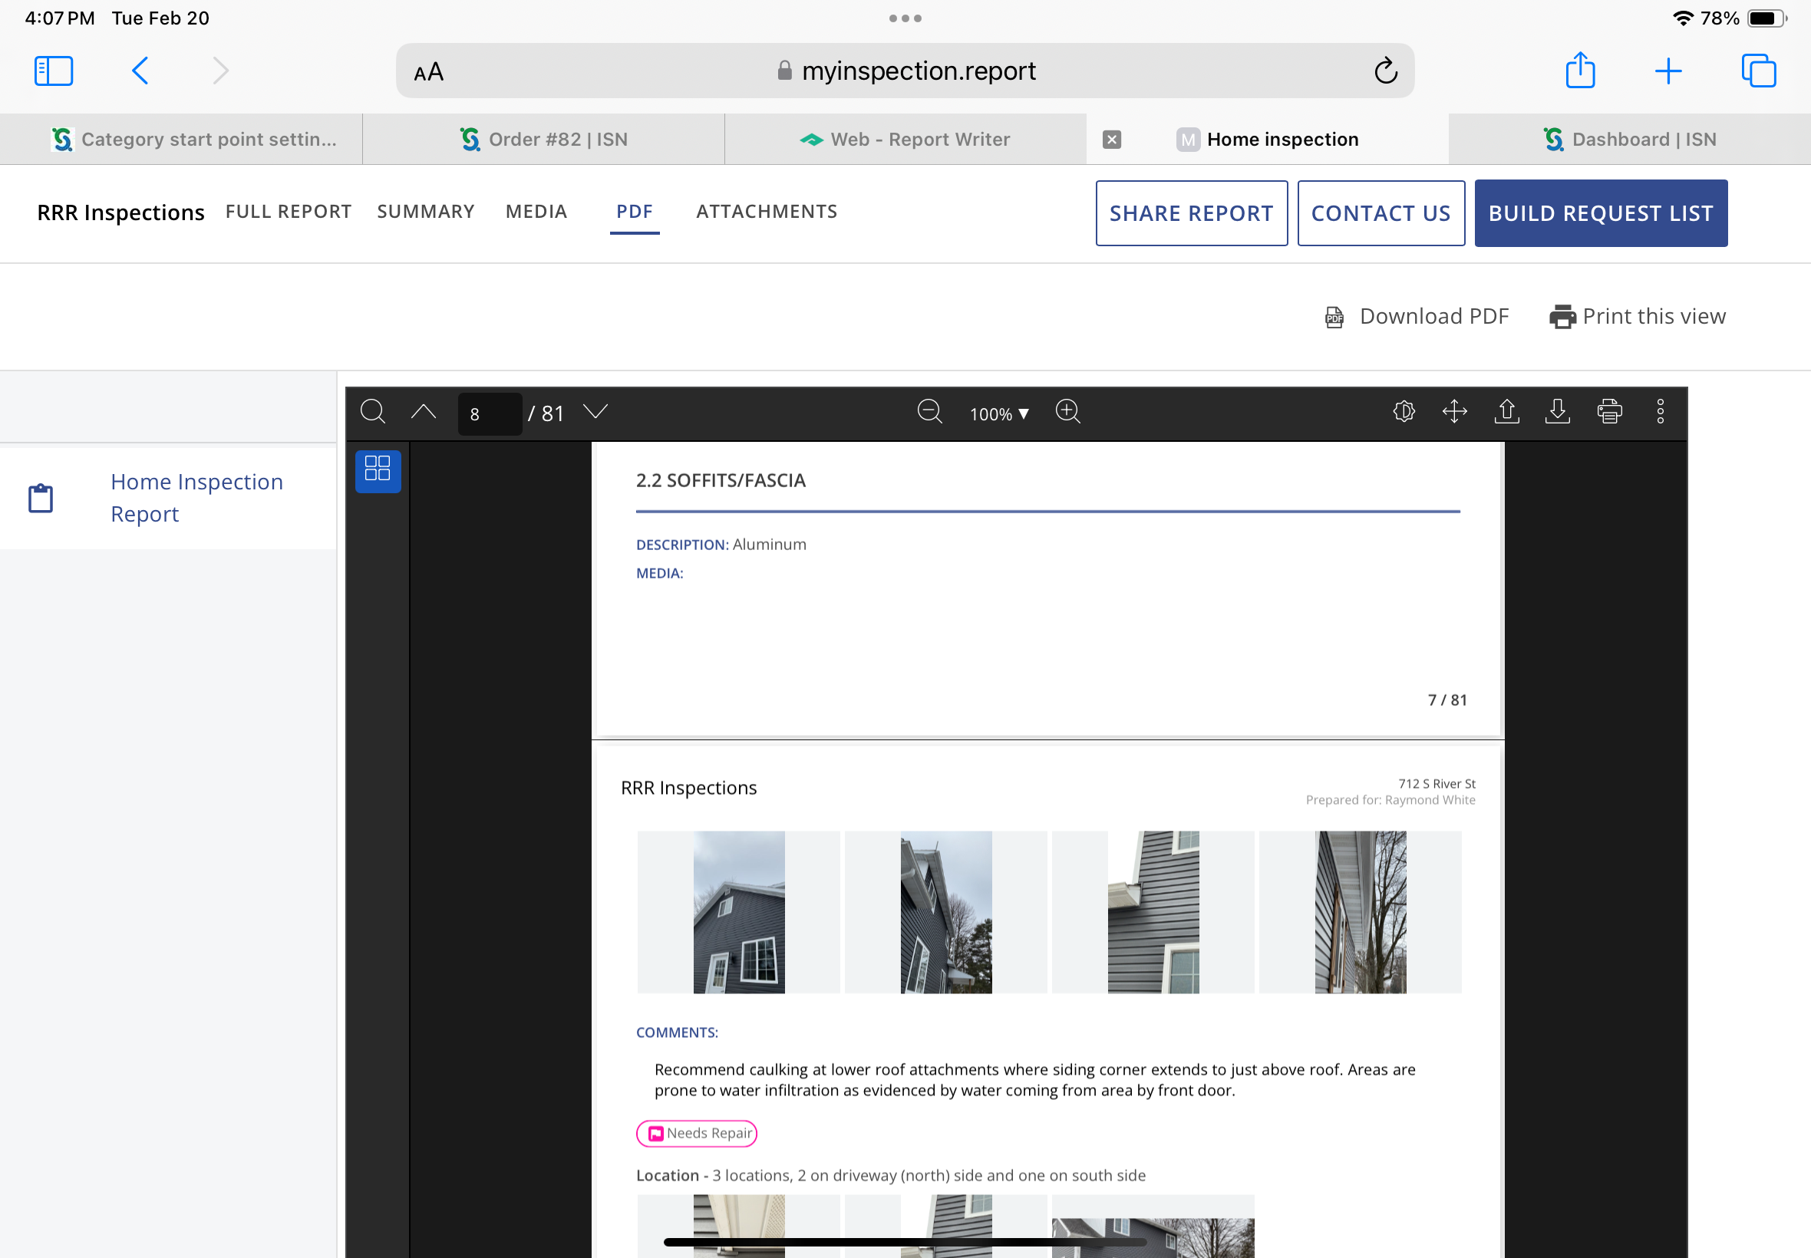The image size is (1811, 1258).
Task: Open first soffit photo of house front
Action: click(739, 912)
